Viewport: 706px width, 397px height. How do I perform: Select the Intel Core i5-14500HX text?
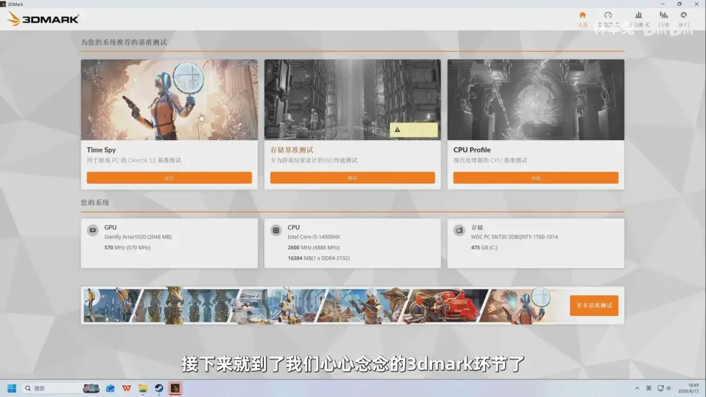click(314, 237)
